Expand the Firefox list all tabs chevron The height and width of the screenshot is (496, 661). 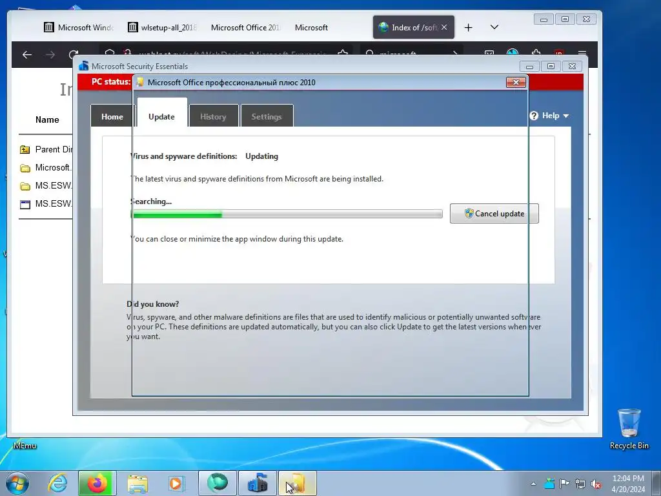pyautogui.click(x=494, y=27)
